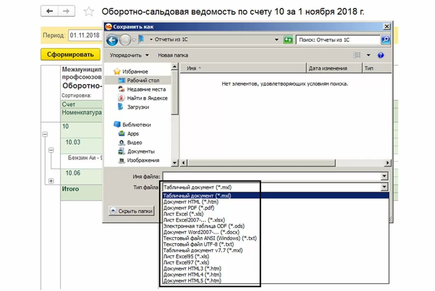
Task: Refresh the folder with the green arrows
Action: (x=288, y=40)
